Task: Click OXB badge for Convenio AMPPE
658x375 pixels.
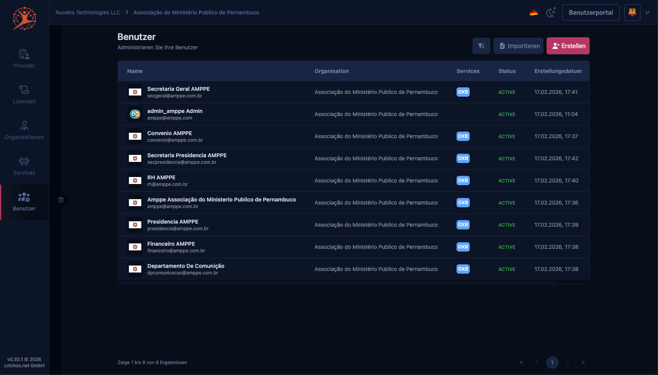Action: point(463,136)
